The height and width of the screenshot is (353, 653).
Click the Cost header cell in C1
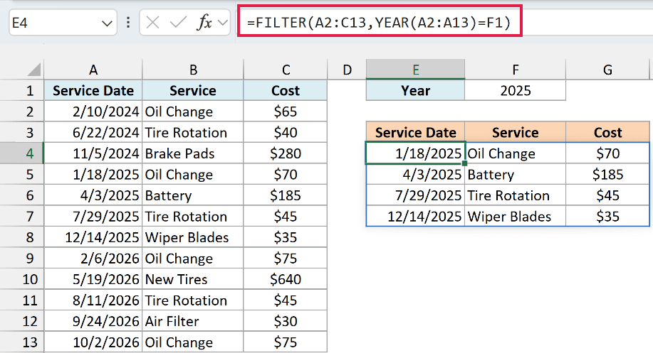pos(286,90)
